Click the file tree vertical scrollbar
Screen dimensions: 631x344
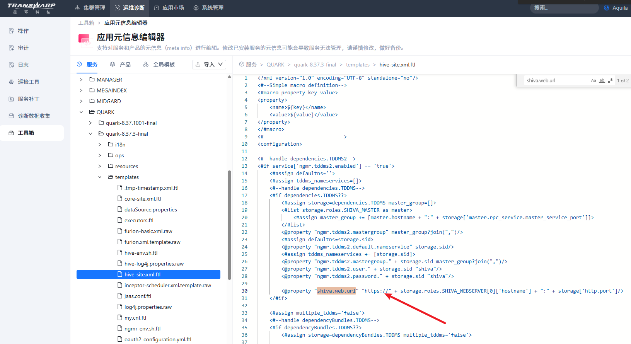coord(229,224)
